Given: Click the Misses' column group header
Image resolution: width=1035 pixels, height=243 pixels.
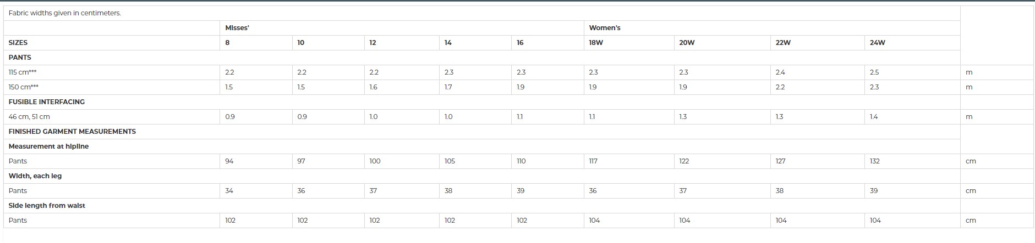Looking at the screenshot, I should point(237,28).
